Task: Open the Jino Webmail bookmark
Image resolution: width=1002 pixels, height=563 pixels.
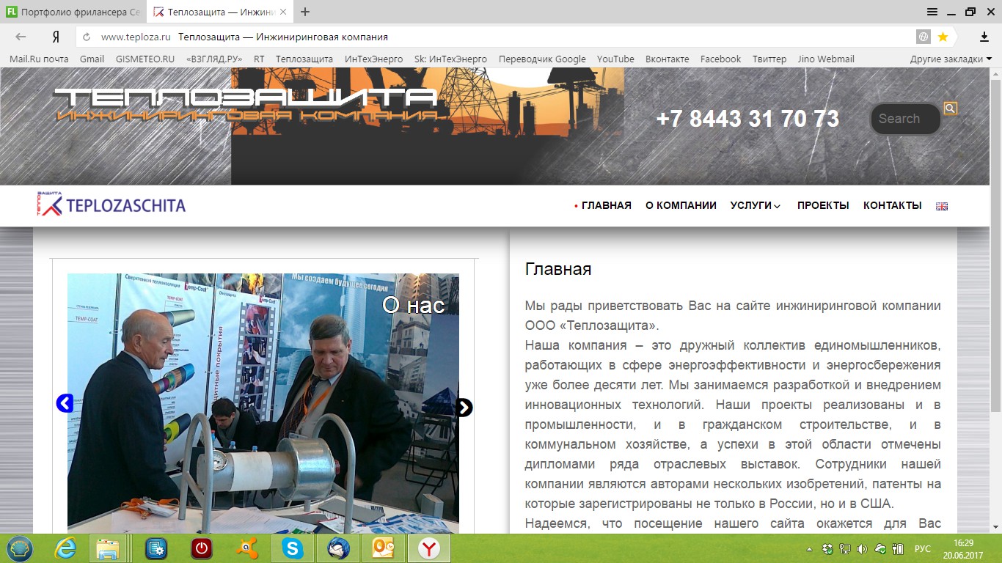Action: (x=826, y=59)
